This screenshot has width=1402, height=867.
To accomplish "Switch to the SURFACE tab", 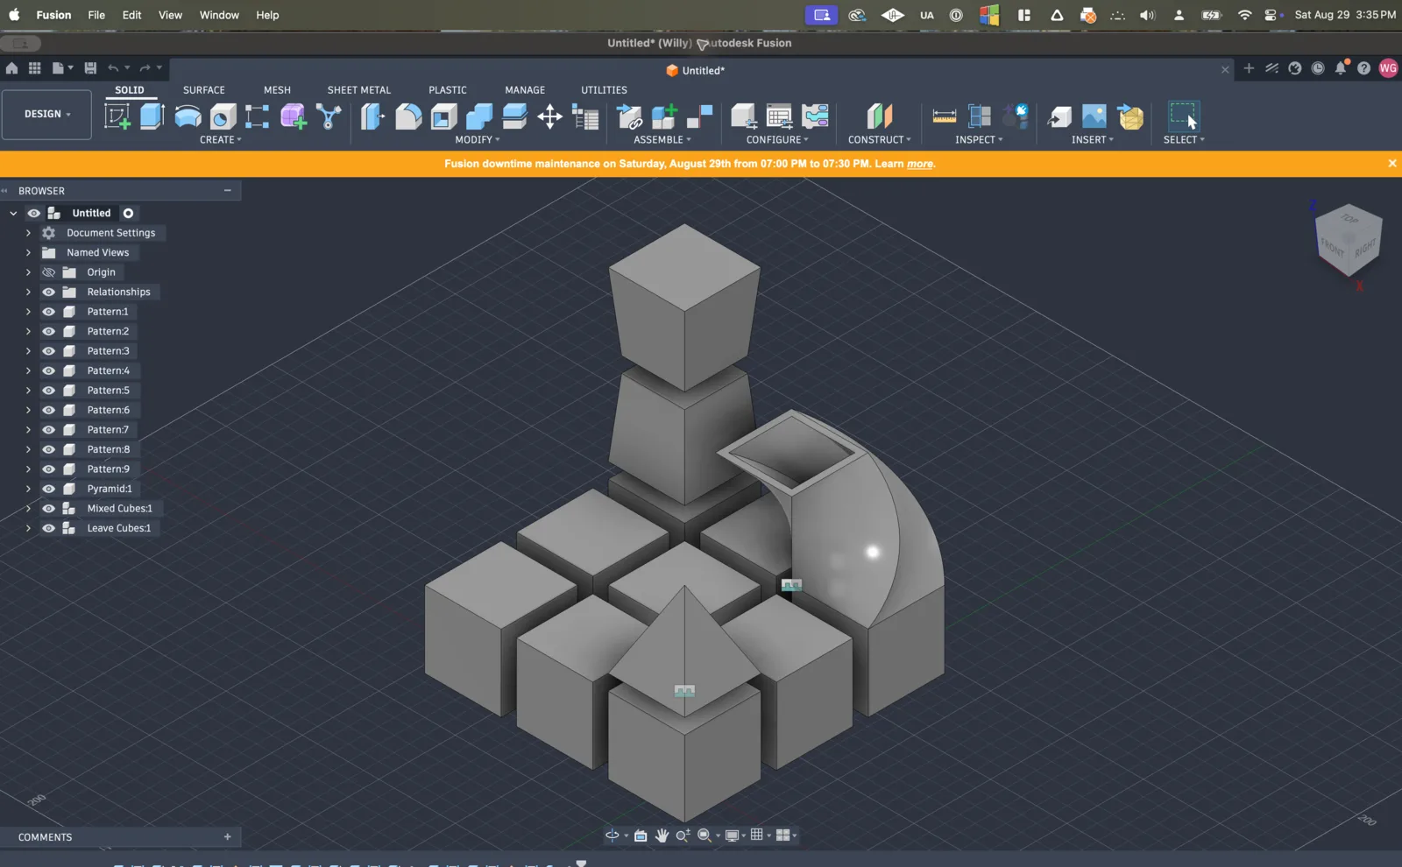I will [x=203, y=89].
